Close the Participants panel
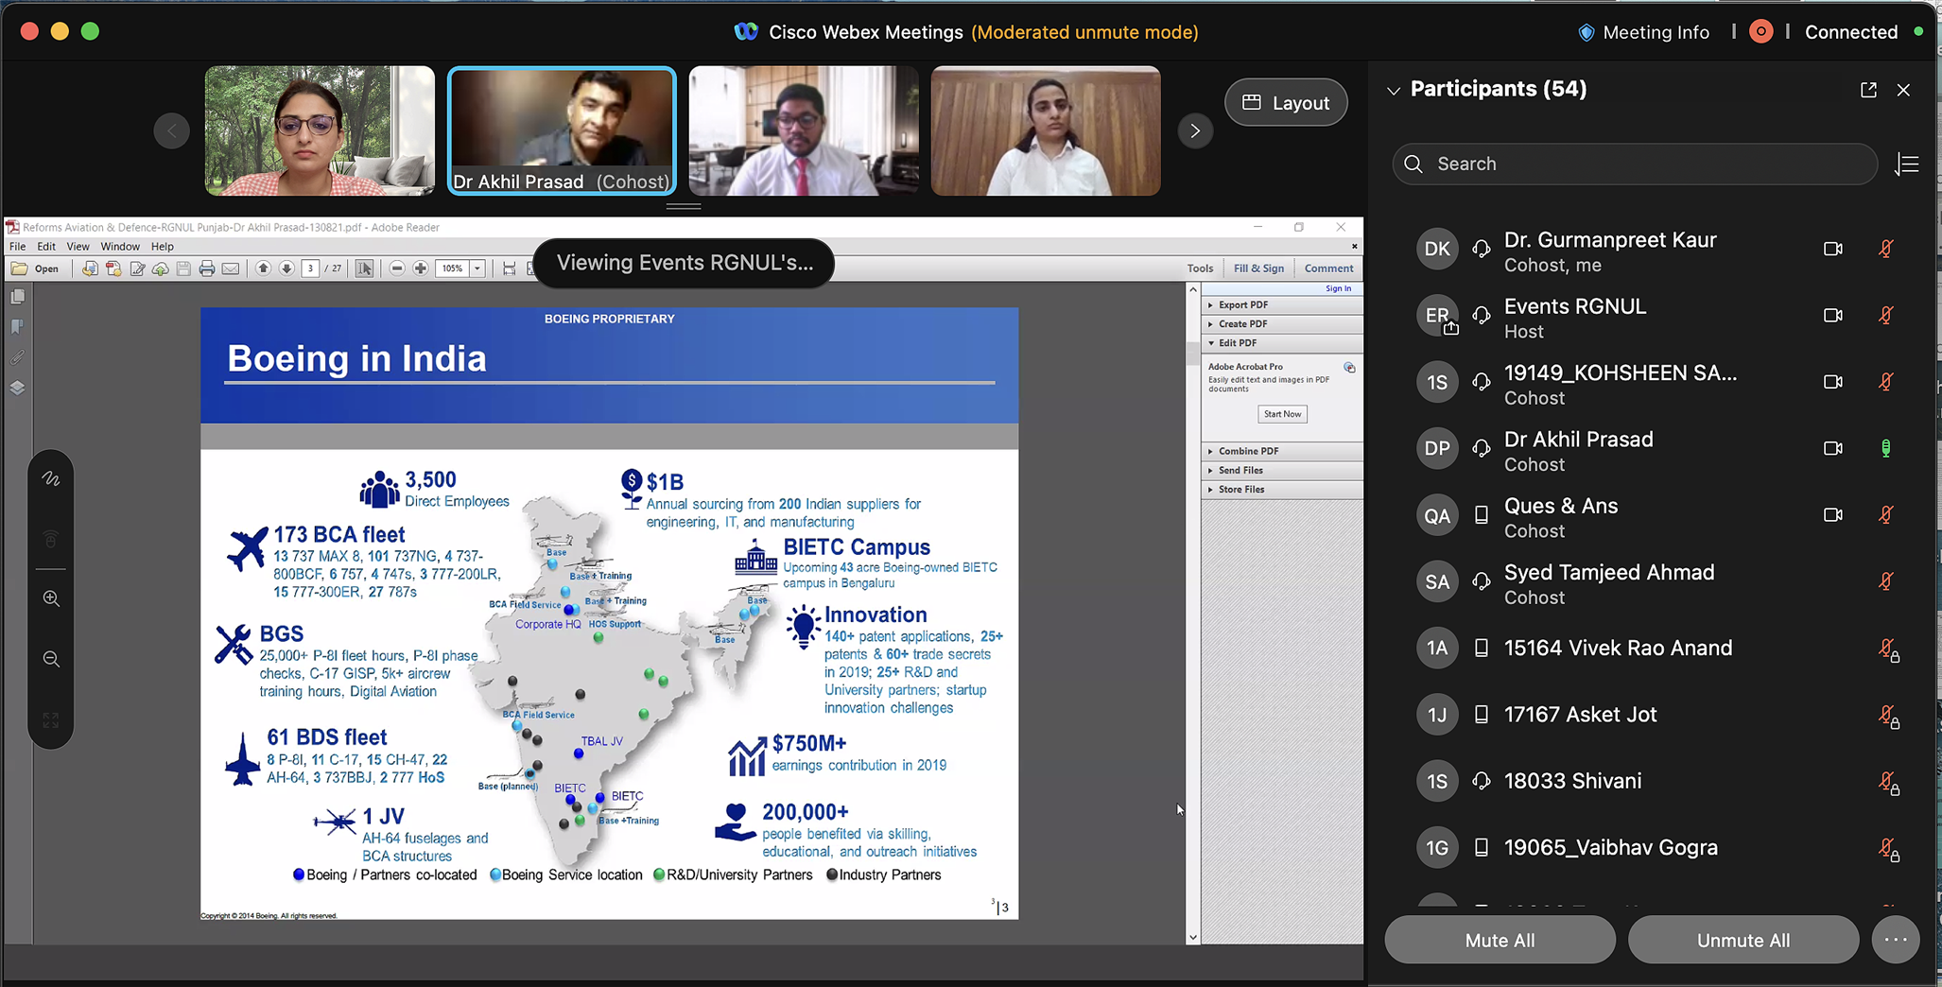This screenshot has width=1942, height=987. click(1903, 90)
